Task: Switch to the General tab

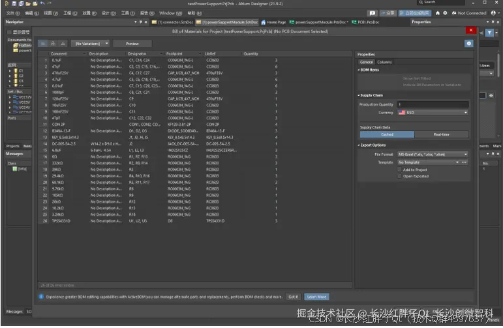Action: click(367, 62)
